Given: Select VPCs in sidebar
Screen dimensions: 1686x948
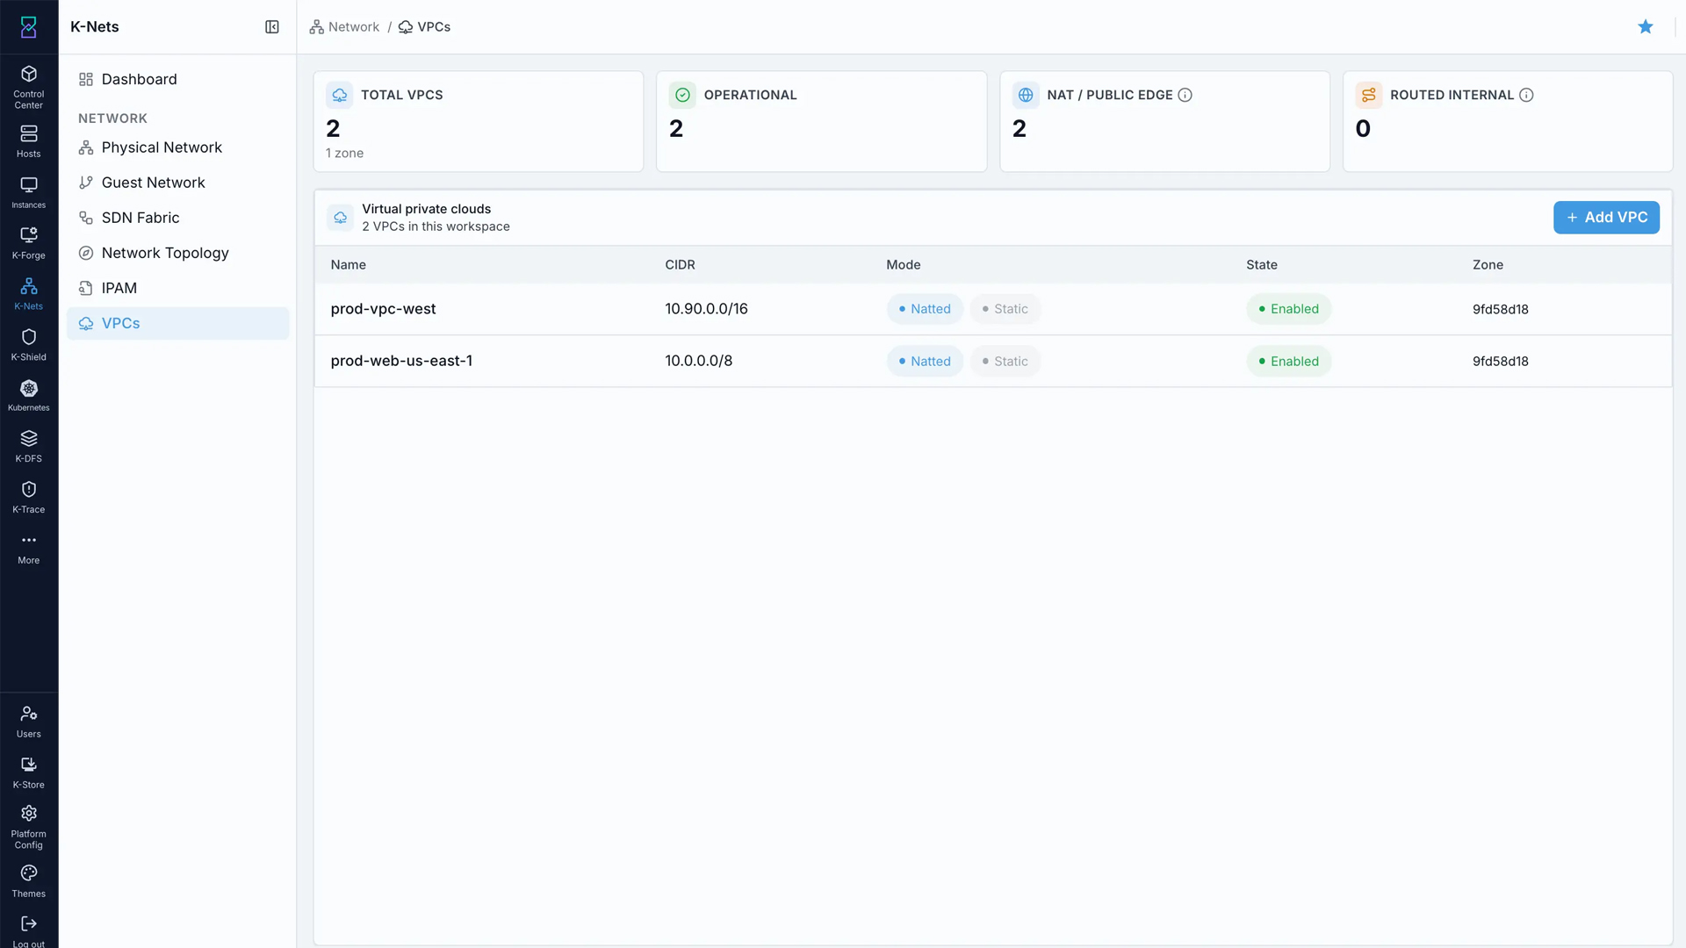Looking at the screenshot, I should 178,323.
